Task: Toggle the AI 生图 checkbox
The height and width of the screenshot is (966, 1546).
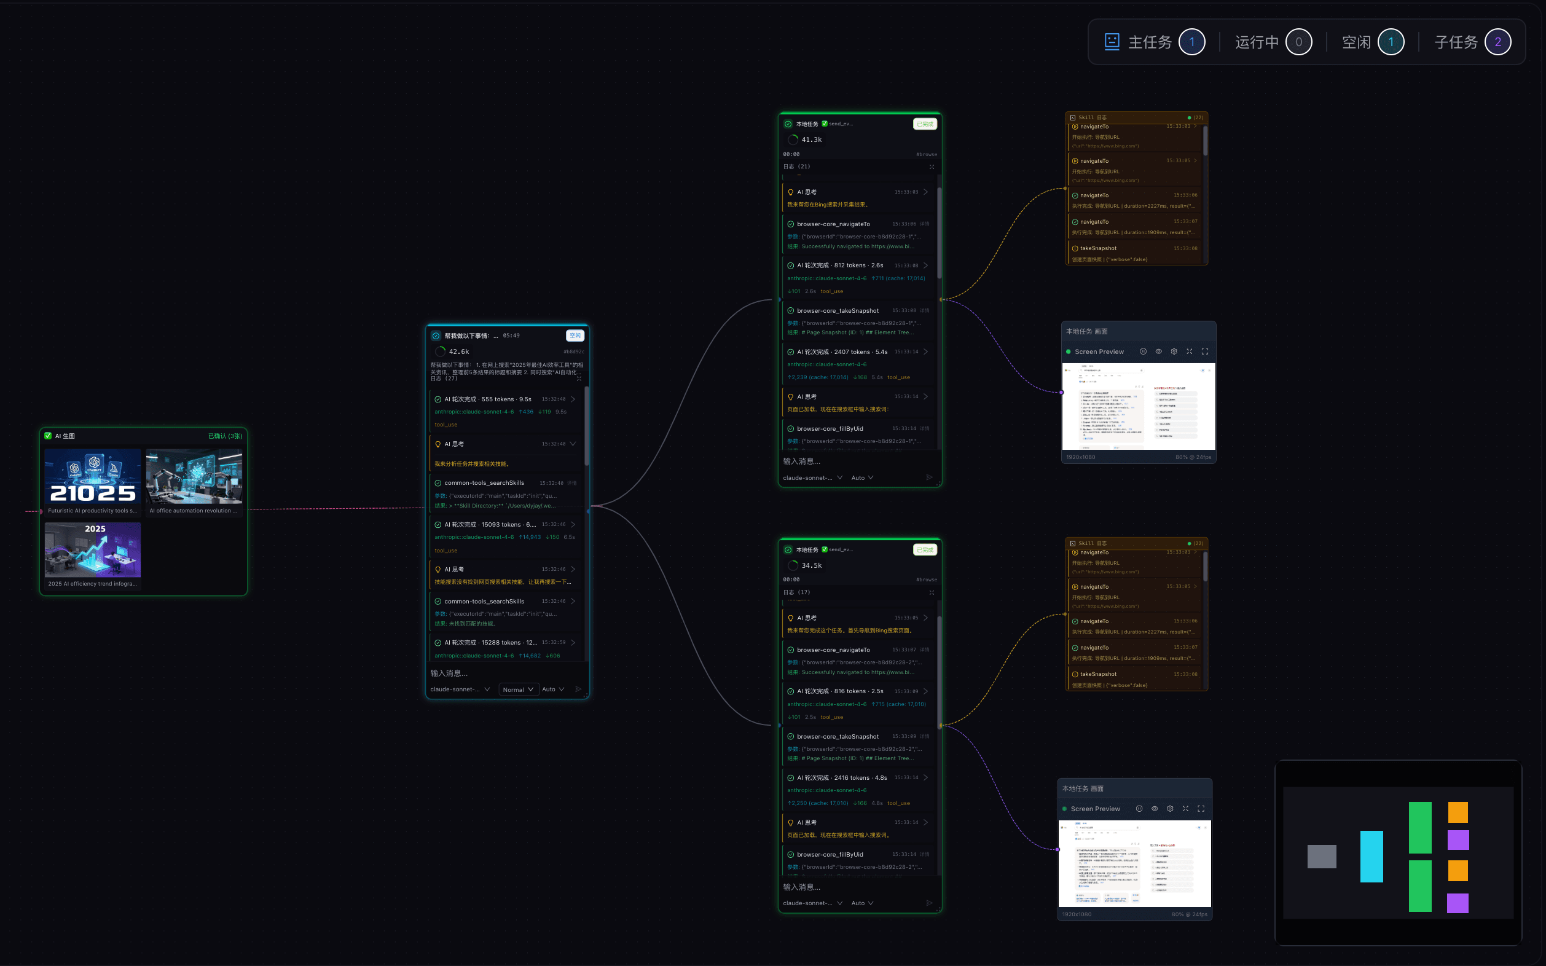Action: coord(48,436)
